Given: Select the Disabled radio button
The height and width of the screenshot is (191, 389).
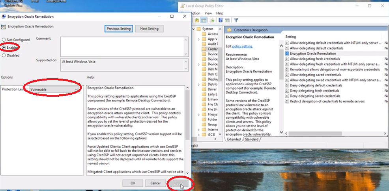Looking at the screenshot, I should pos(4,55).
